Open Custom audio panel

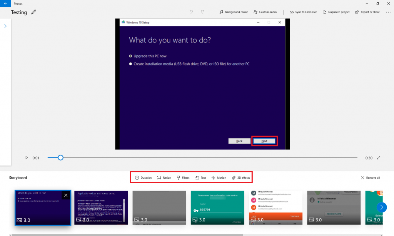pyautogui.click(x=265, y=12)
